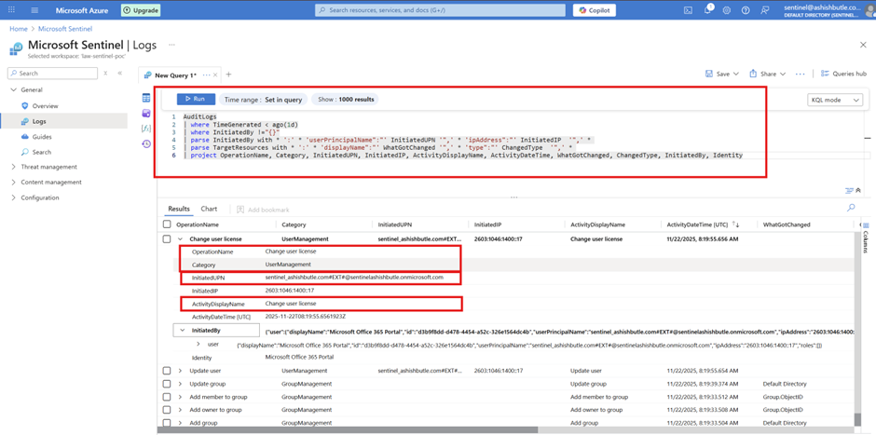Screen dimensions: 876x435
Task: Open the functions (fx) panel icon
Action: click(x=146, y=129)
